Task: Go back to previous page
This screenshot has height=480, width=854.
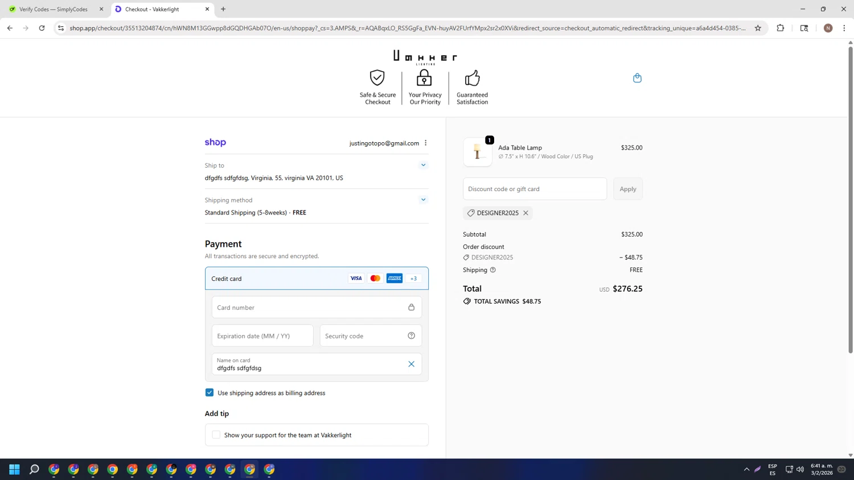Action: (x=10, y=28)
